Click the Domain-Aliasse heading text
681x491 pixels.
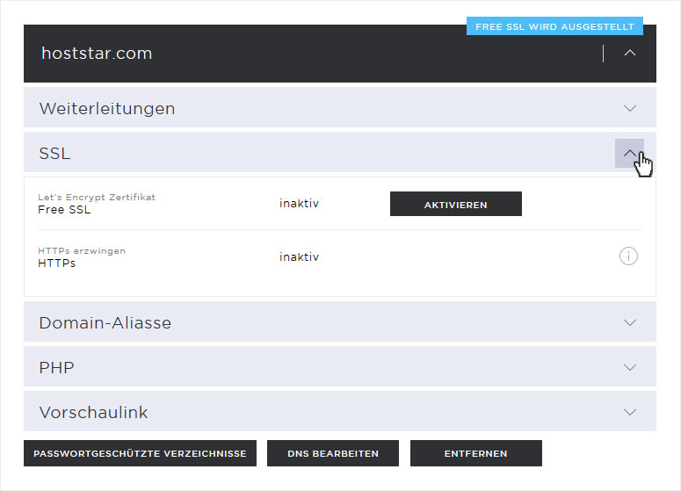tap(105, 322)
